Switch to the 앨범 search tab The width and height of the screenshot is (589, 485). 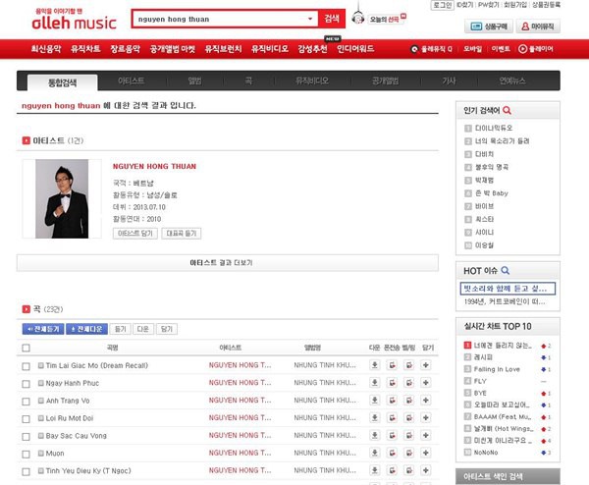click(194, 81)
